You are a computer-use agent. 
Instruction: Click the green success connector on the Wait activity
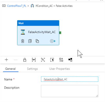coord(60,33)
